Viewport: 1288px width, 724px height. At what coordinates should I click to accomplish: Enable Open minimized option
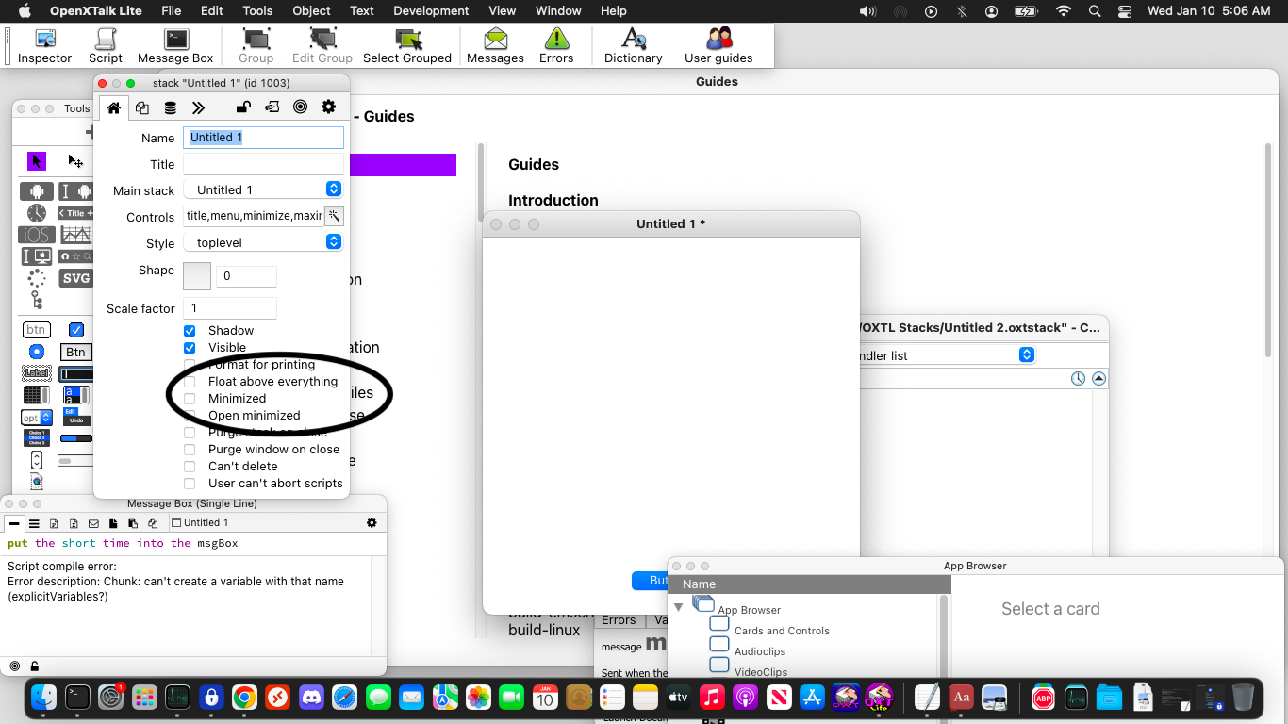pyautogui.click(x=190, y=416)
